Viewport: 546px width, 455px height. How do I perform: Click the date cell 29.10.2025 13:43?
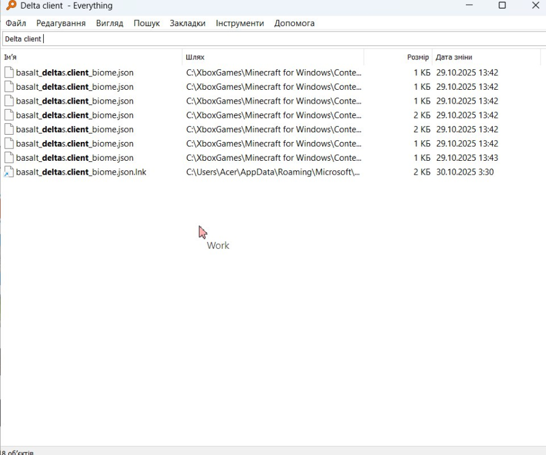(467, 158)
